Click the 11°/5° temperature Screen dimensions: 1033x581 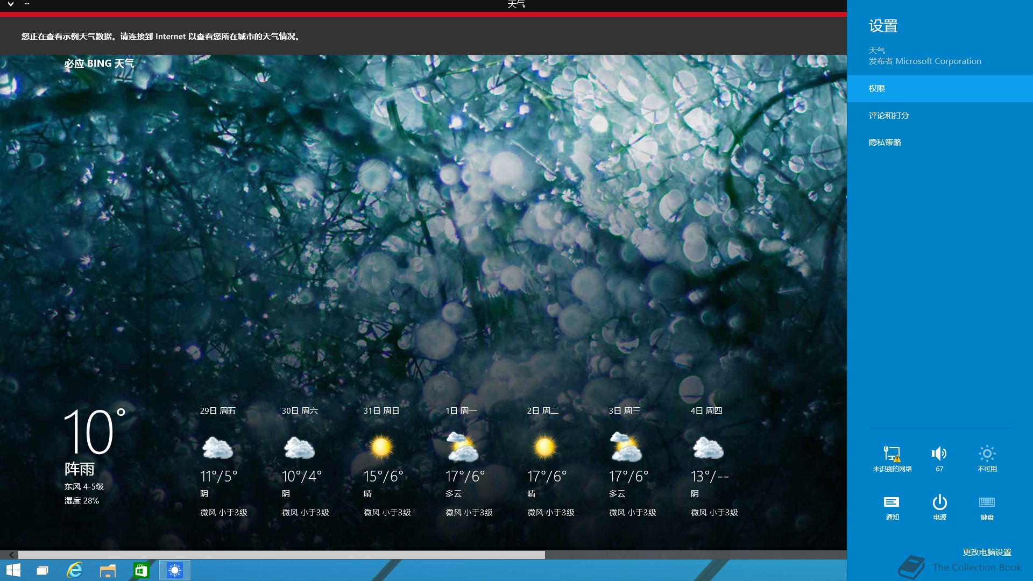(218, 477)
